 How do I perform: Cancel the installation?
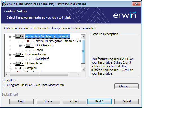[126, 101]
